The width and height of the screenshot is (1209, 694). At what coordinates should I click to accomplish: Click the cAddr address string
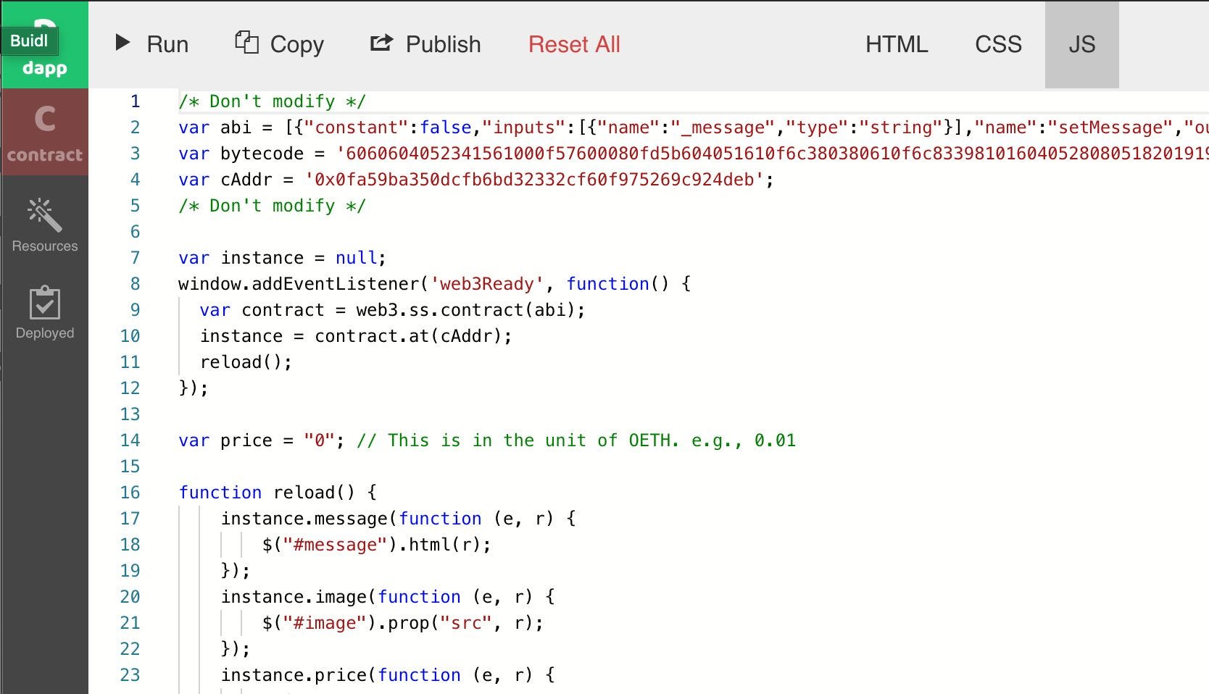(x=534, y=180)
